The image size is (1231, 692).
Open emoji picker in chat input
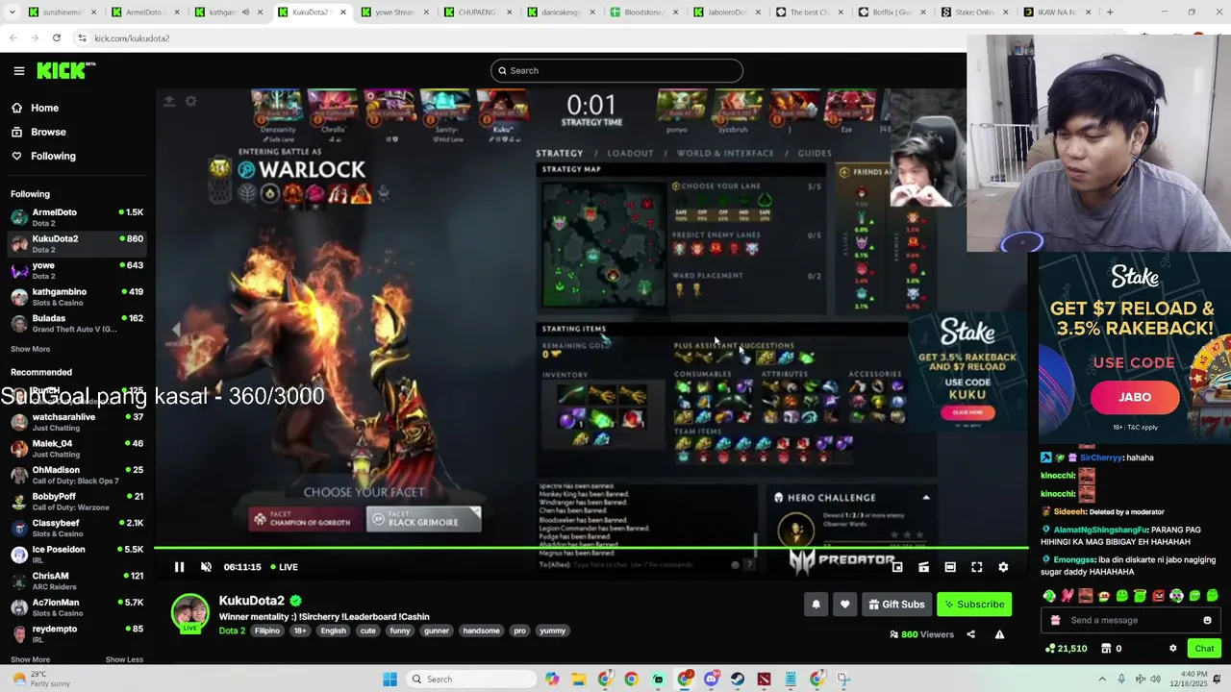pyautogui.click(x=1207, y=620)
